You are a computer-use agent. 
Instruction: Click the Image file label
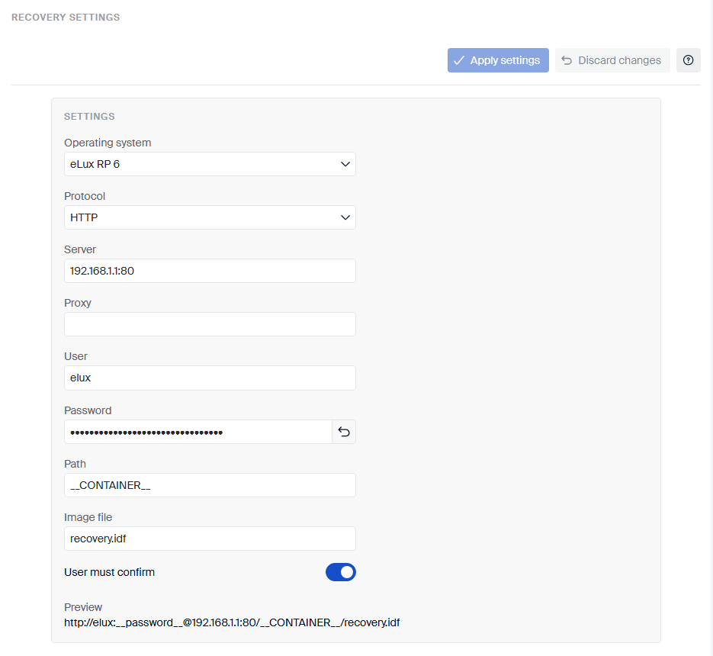click(88, 517)
